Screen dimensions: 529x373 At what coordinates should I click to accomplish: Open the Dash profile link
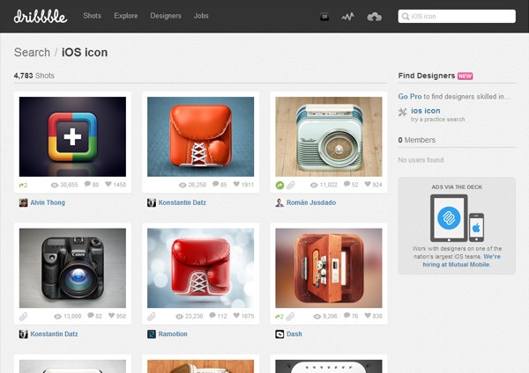(294, 334)
